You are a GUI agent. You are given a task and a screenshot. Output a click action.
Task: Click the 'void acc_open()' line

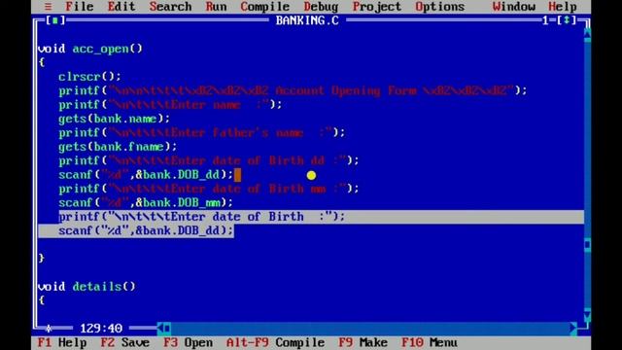(x=90, y=49)
